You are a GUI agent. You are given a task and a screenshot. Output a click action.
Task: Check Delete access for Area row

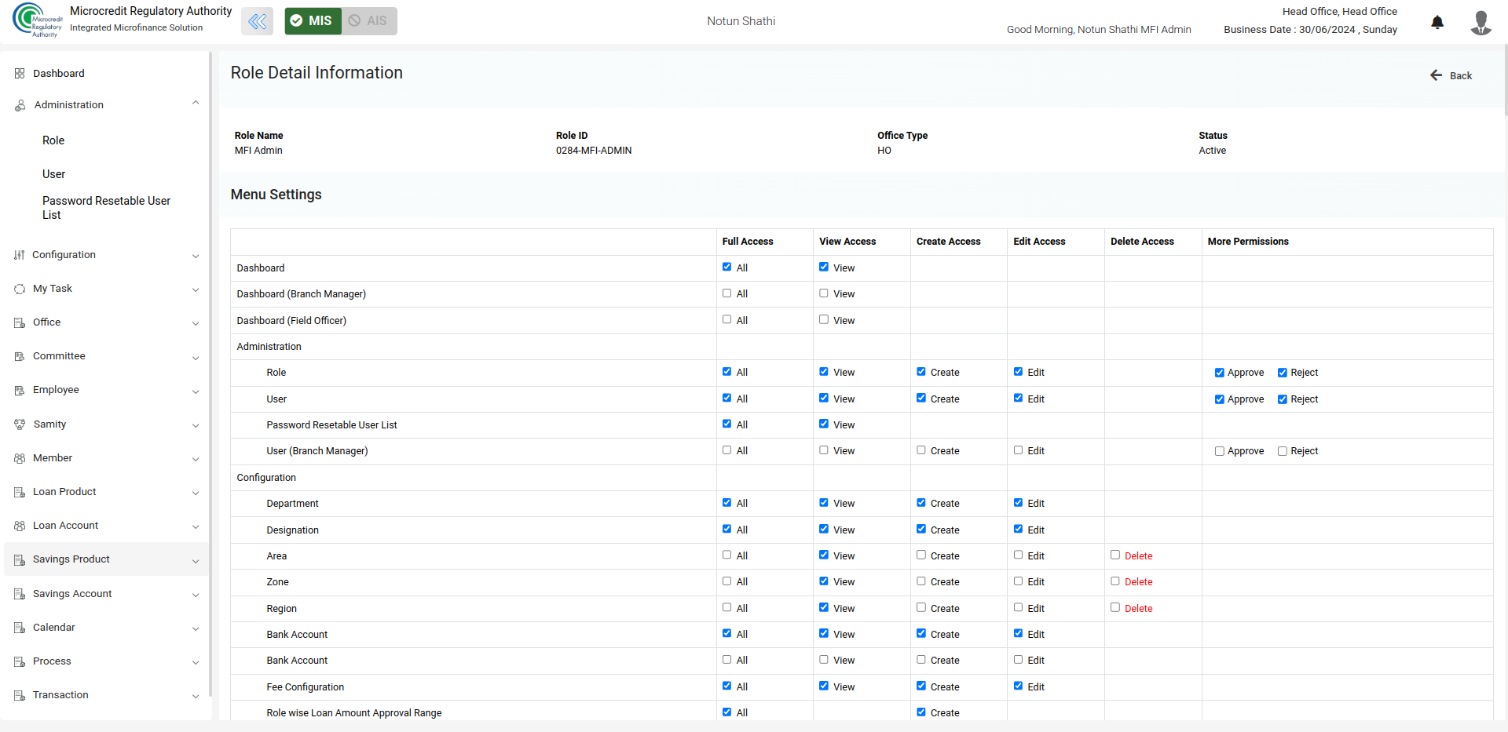click(1115, 555)
